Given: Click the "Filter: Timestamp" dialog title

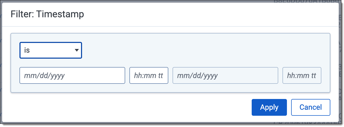Looking at the screenshot, I should click(47, 14).
